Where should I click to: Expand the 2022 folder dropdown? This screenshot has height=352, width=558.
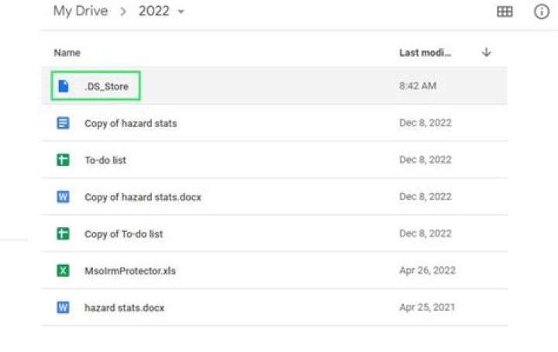[x=181, y=12]
